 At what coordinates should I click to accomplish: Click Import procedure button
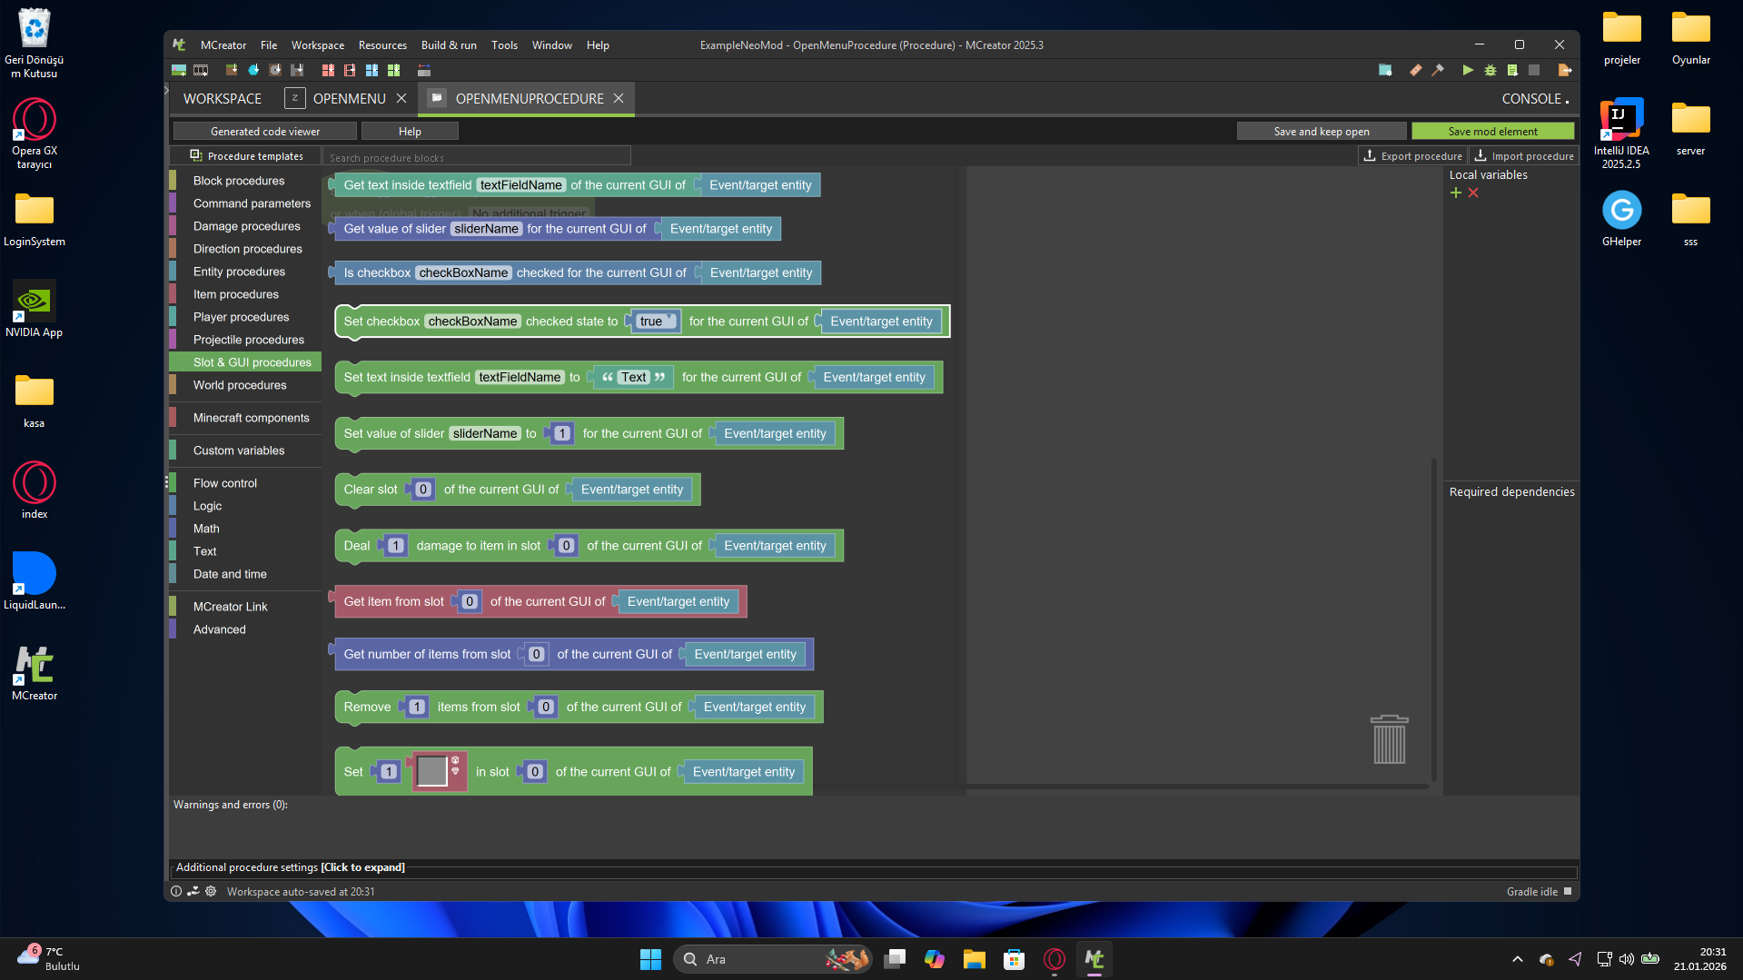[1524, 156]
